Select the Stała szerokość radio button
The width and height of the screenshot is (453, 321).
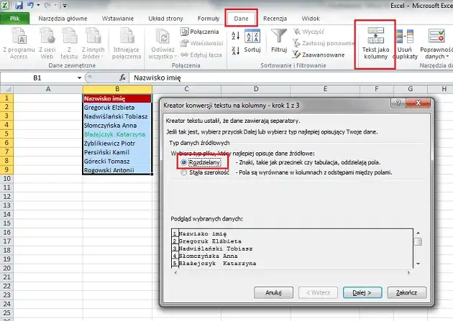[x=184, y=173]
